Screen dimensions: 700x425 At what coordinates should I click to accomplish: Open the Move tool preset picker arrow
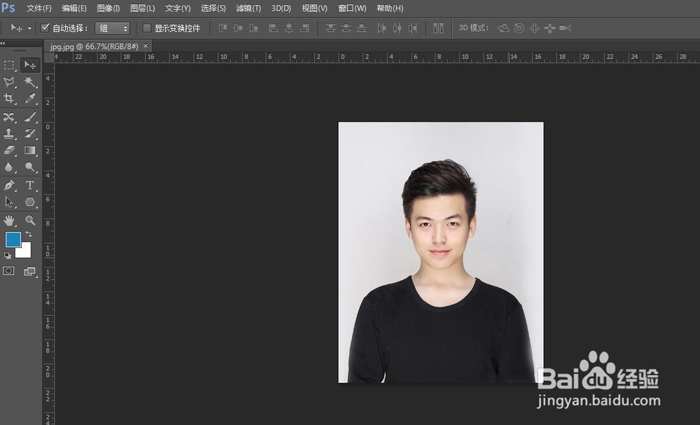pyautogui.click(x=29, y=28)
